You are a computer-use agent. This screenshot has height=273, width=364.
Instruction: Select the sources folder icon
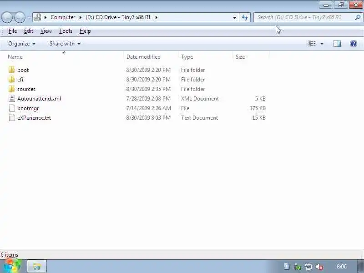pyautogui.click(x=11, y=89)
